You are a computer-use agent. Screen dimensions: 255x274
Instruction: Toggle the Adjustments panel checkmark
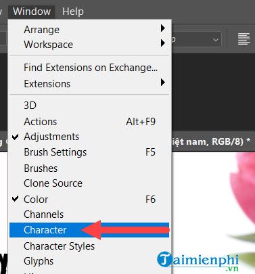click(x=16, y=137)
